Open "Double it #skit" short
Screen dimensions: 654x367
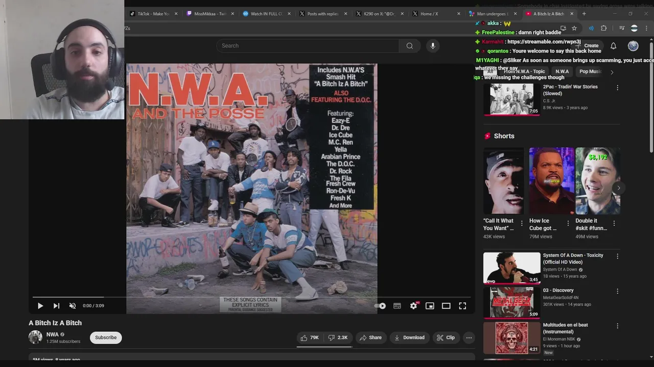point(597,181)
